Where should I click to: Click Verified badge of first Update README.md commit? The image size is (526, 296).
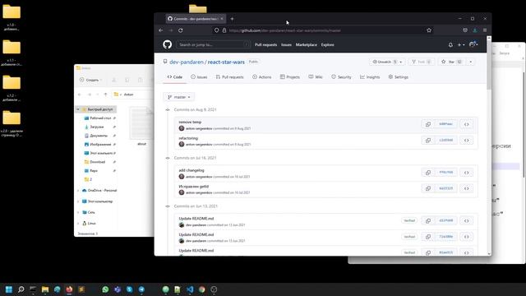point(409,220)
